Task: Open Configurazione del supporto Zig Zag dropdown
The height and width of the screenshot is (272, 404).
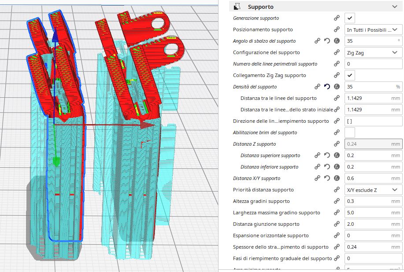Action: click(x=373, y=52)
